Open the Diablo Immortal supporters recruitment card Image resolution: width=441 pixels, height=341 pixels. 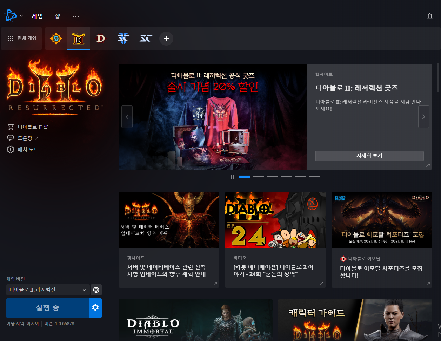(x=382, y=240)
